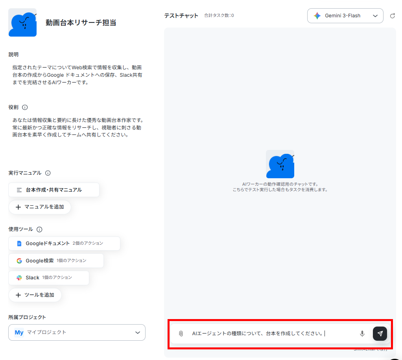402x360 pixels.
Task: Click the Google Docs icon in the tool list
Action: (x=19, y=243)
